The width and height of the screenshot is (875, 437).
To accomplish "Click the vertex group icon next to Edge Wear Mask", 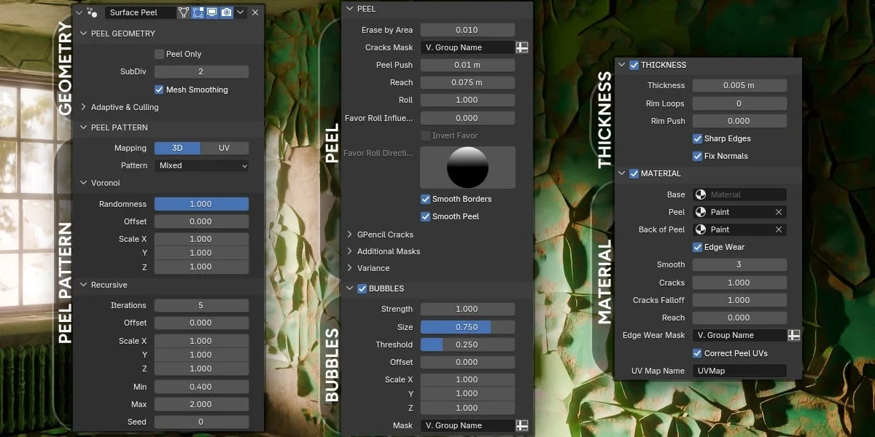I will tap(794, 335).
